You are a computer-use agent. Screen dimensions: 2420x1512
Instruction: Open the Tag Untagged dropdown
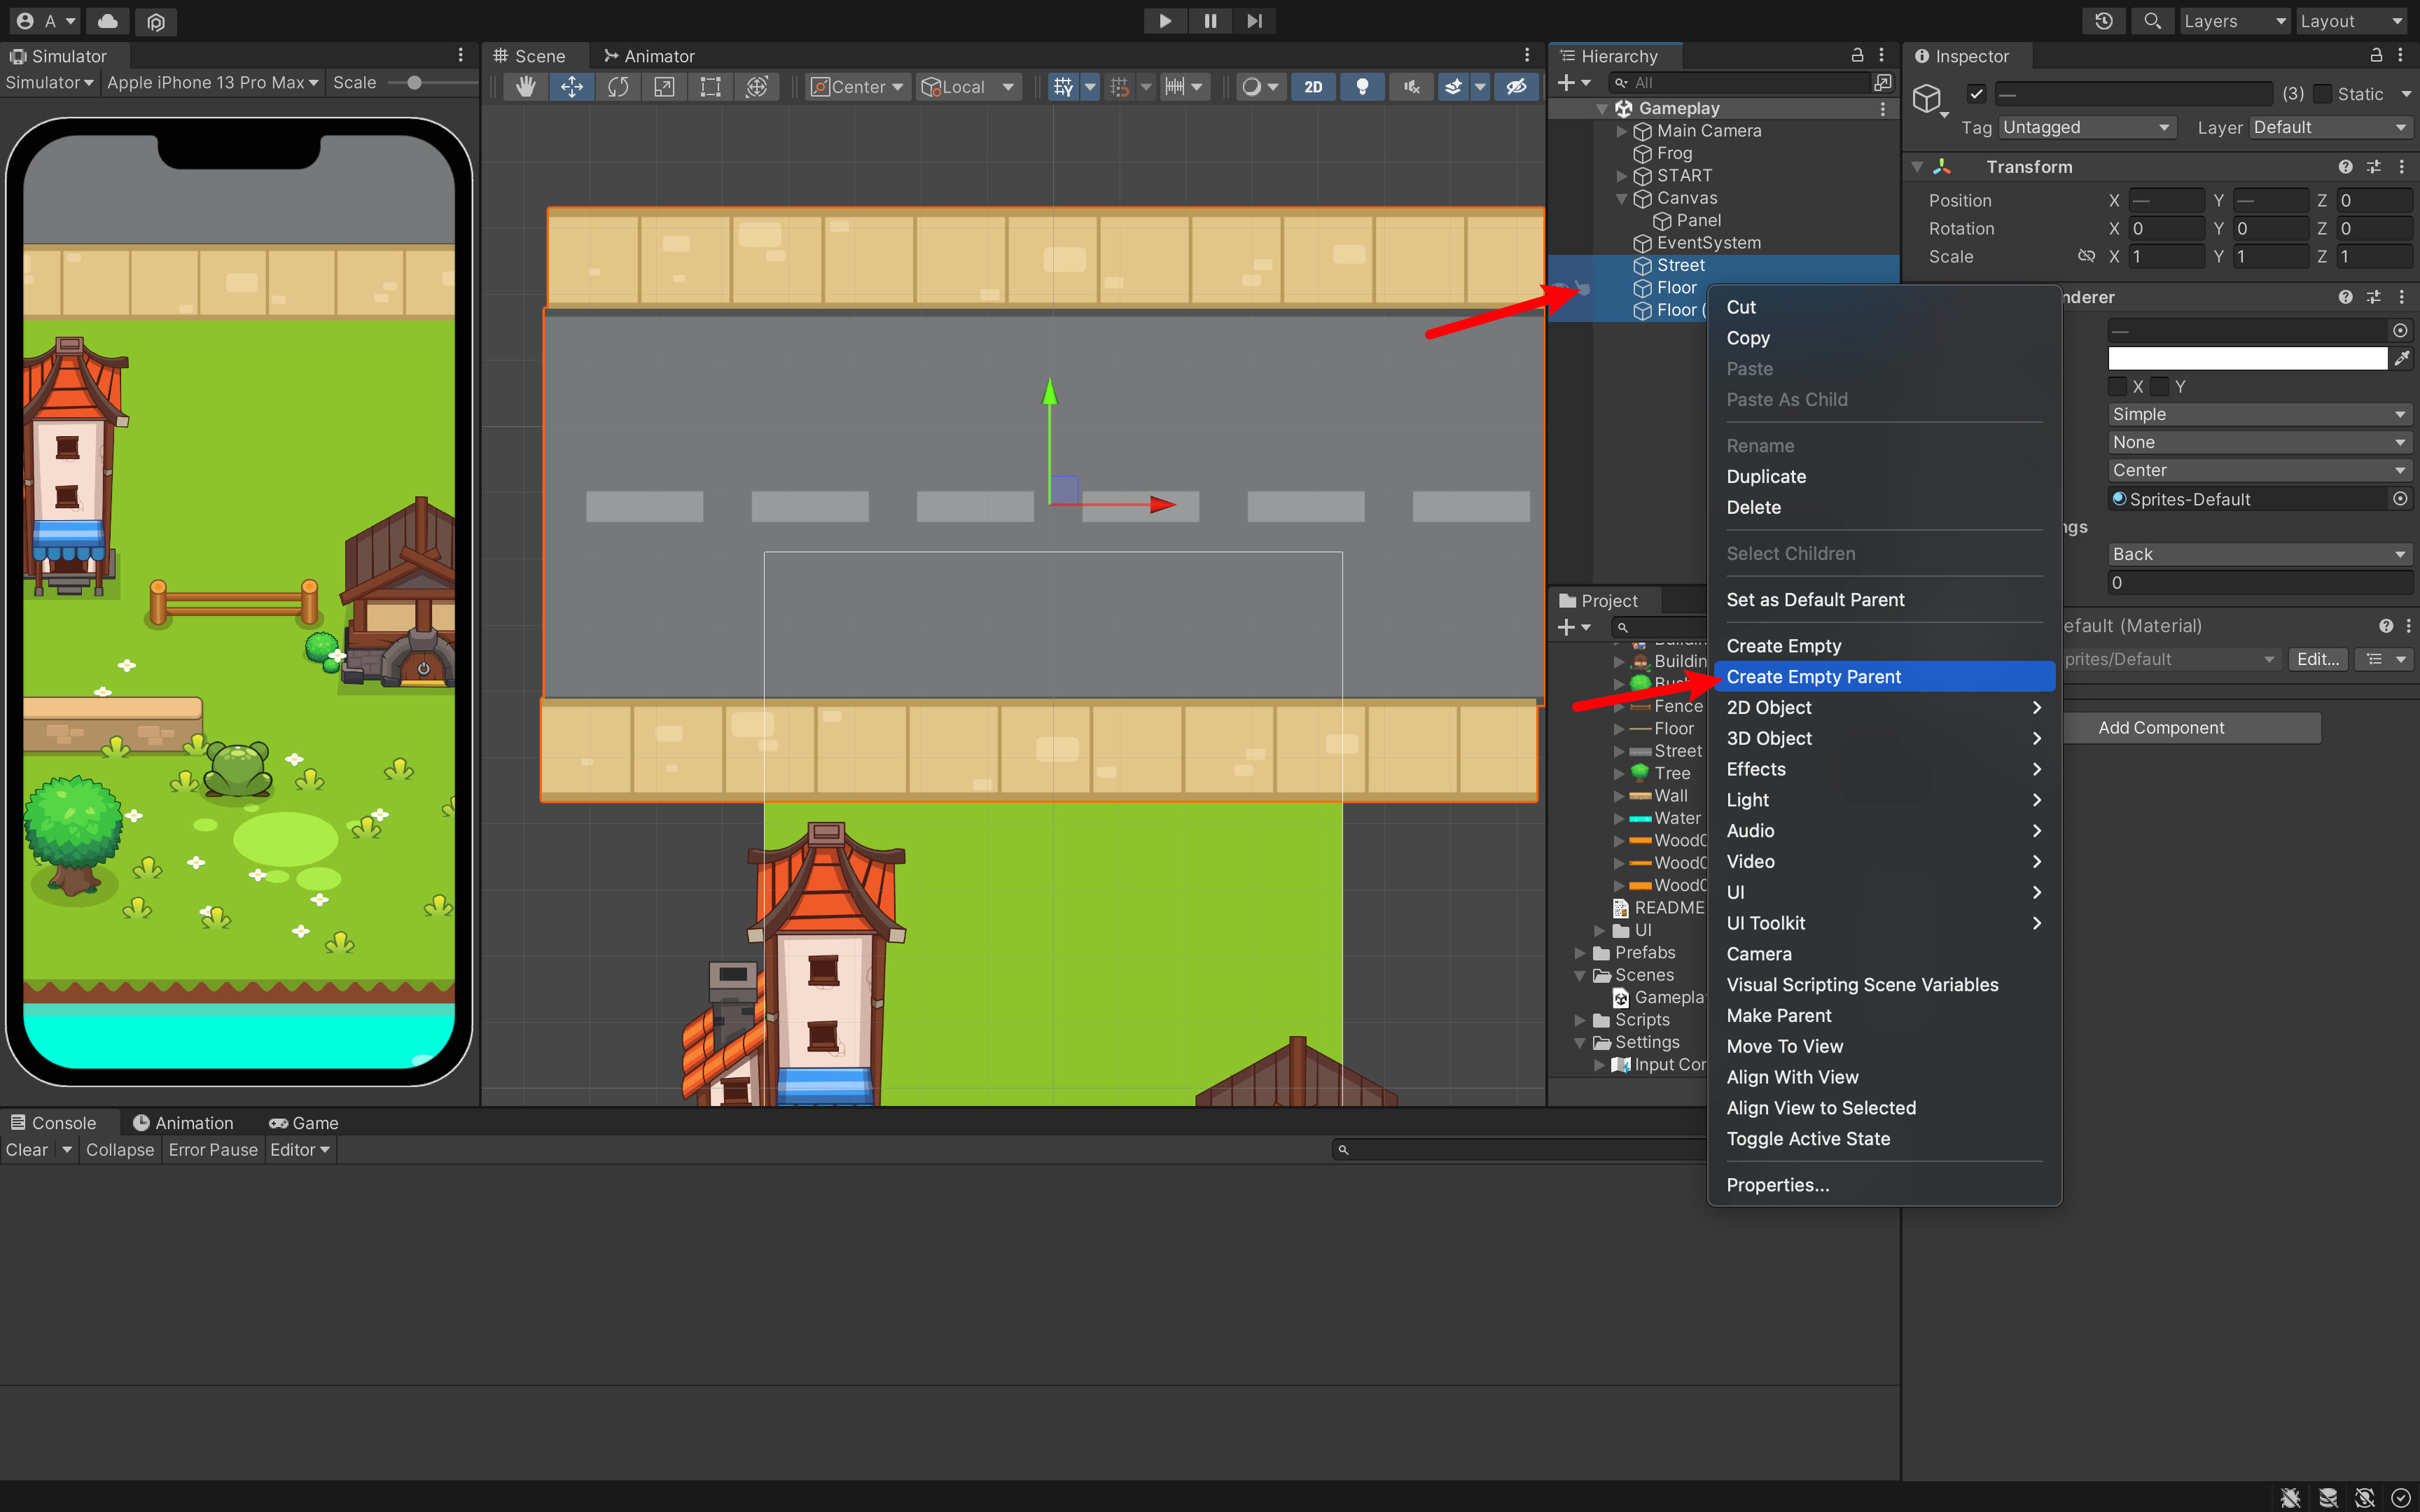2085,127
